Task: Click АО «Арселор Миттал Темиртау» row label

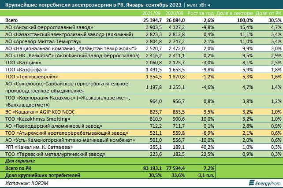Action: (x=43, y=41)
